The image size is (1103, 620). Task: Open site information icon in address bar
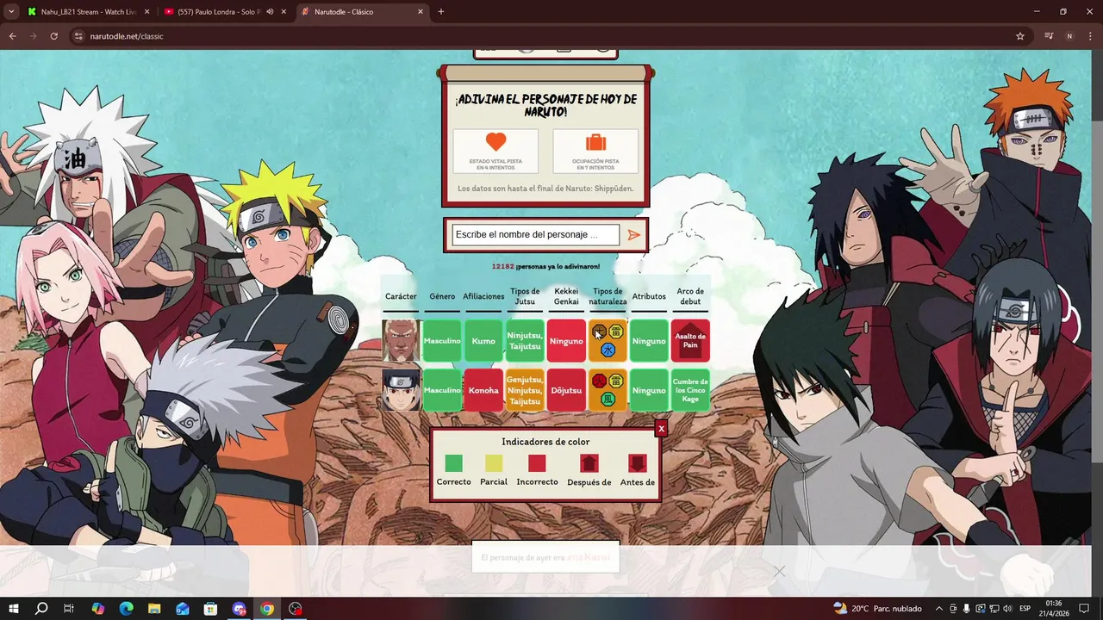tap(78, 36)
